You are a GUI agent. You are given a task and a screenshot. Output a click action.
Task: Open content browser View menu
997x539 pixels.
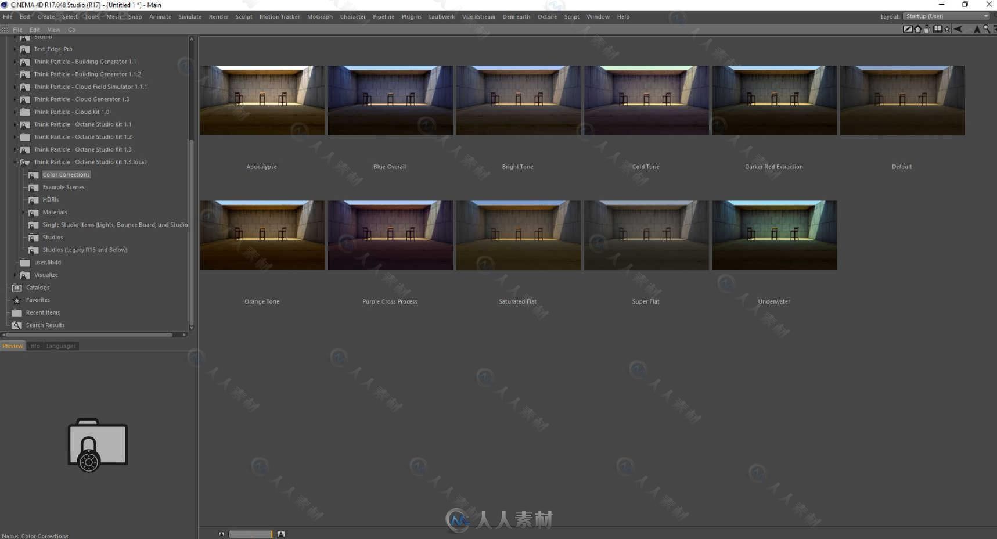click(54, 30)
